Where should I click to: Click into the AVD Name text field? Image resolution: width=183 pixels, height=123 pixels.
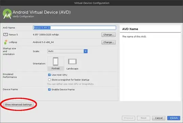click(75, 28)
